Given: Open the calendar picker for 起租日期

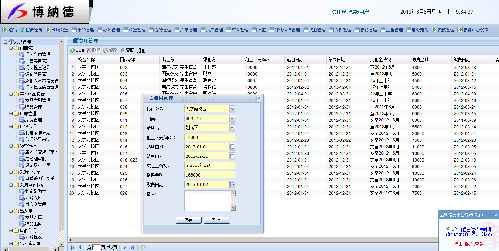Looking at the screenshot, I should 233,147.
